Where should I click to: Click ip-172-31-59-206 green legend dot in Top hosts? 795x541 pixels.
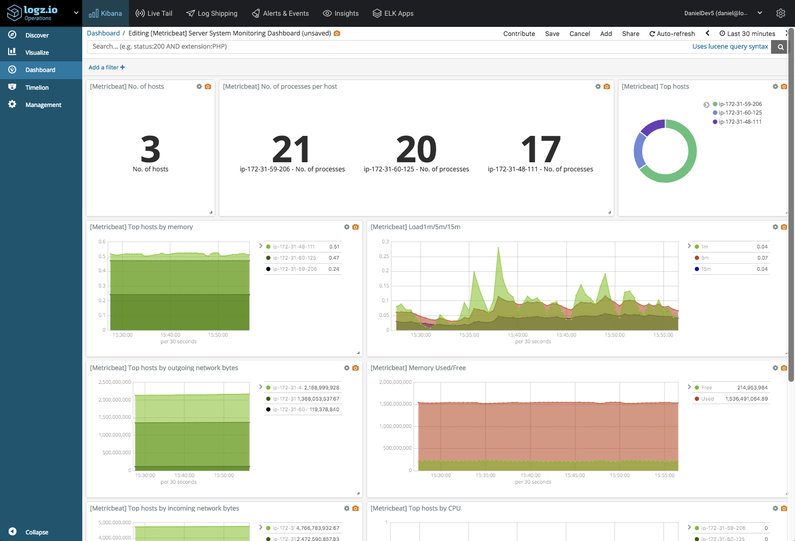[x=715, y=104]
